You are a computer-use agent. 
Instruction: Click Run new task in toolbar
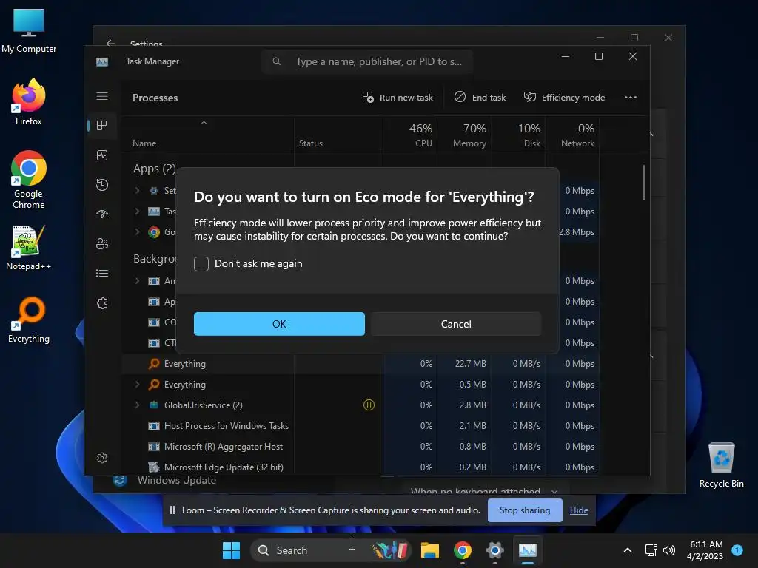click(x=398, y=97)
